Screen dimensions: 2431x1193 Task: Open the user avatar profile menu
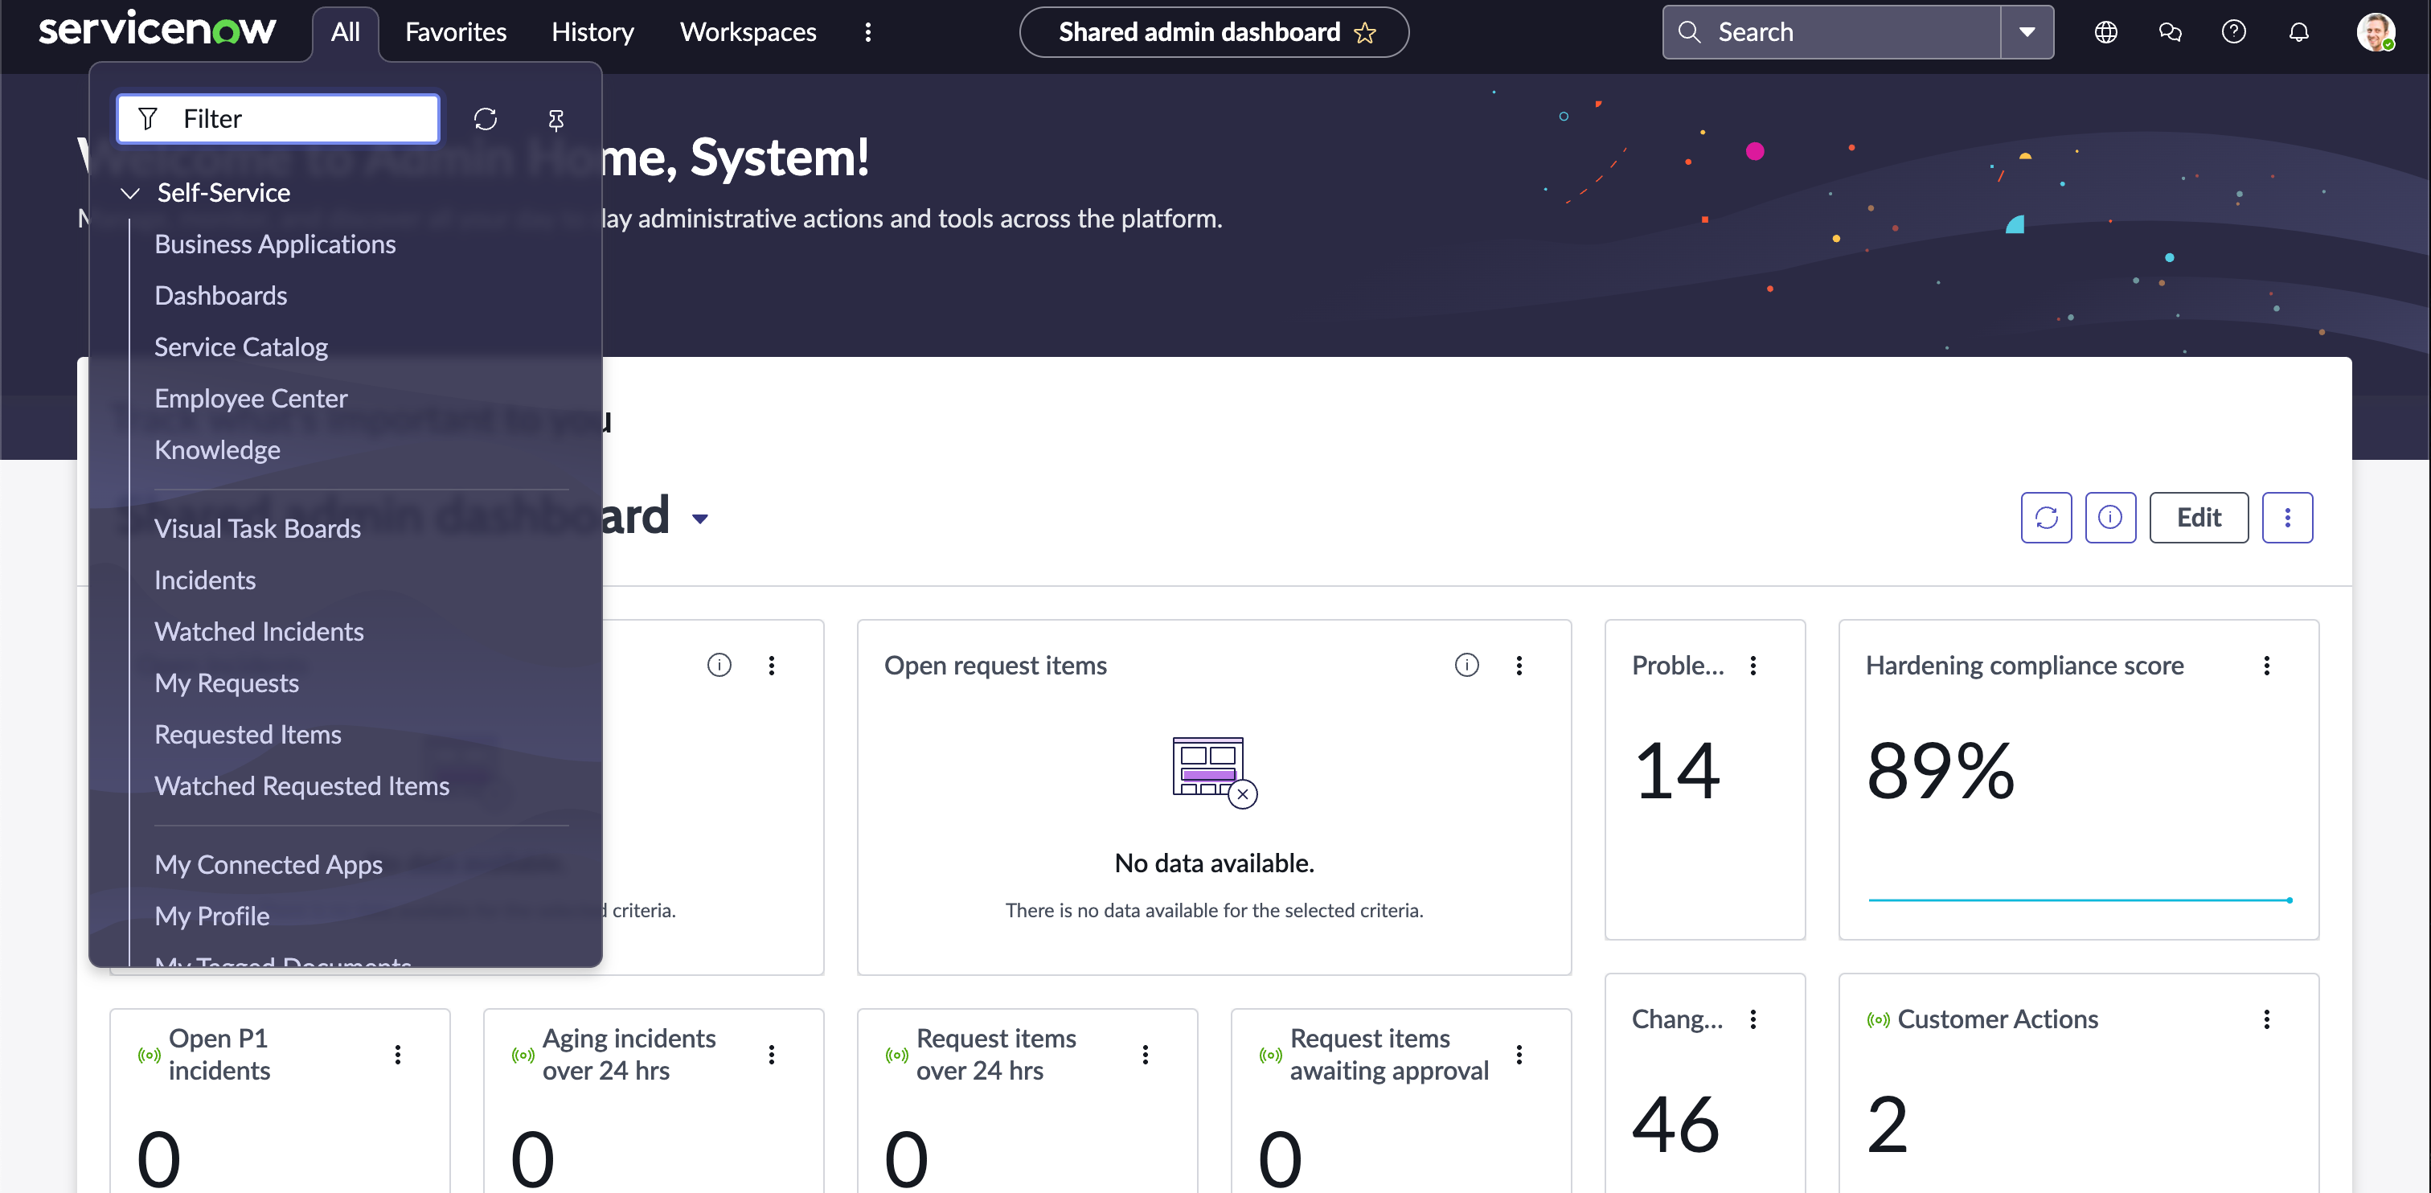(x=2375, y=32)
